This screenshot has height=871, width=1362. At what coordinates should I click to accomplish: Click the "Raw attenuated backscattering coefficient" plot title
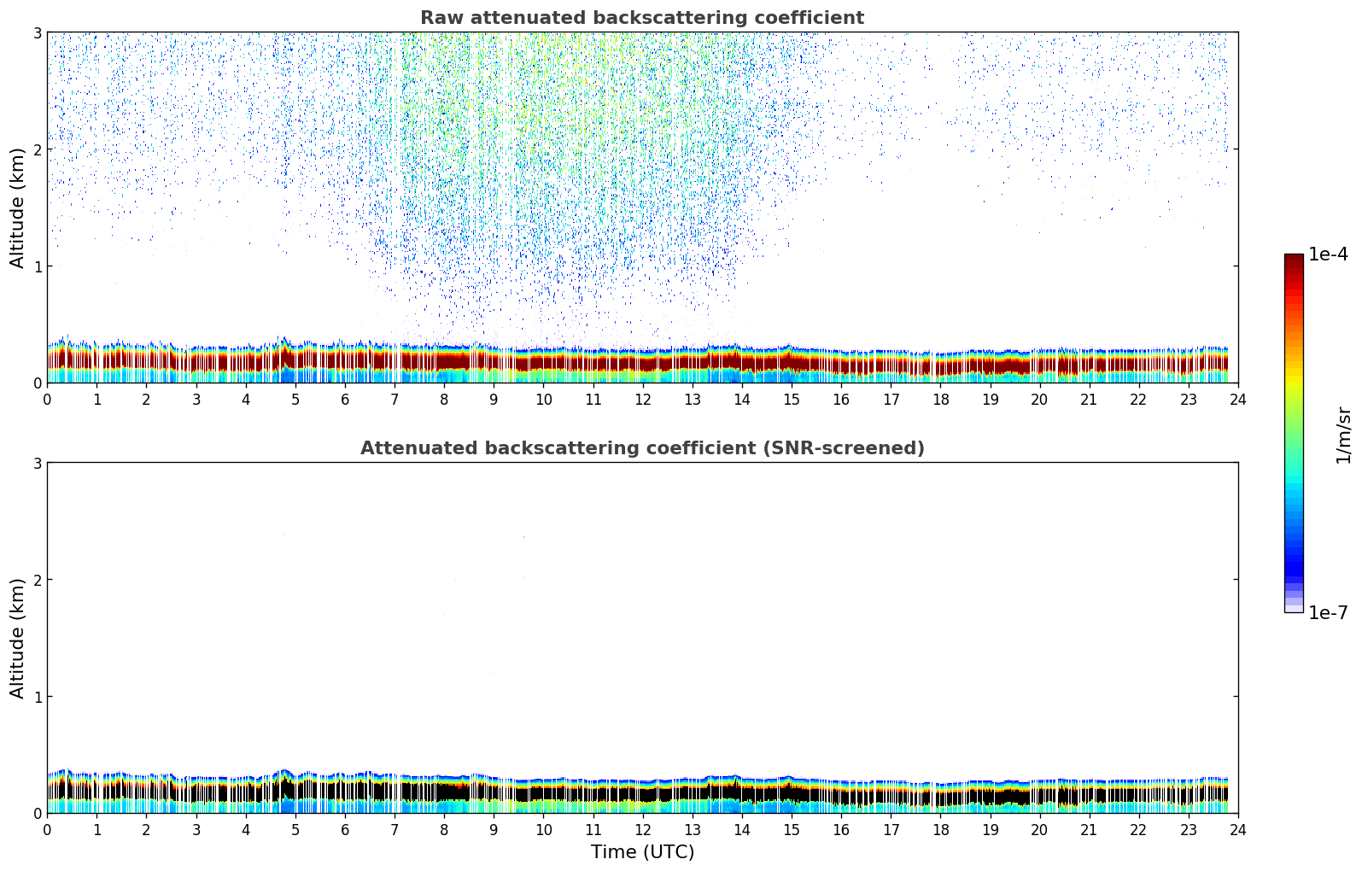click(641, 18)
